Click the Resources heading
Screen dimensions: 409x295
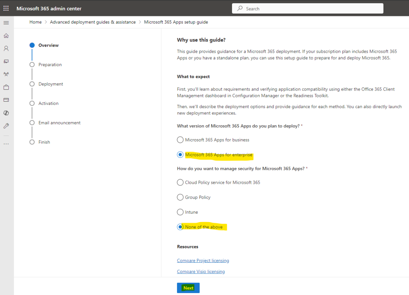(188, 247)
